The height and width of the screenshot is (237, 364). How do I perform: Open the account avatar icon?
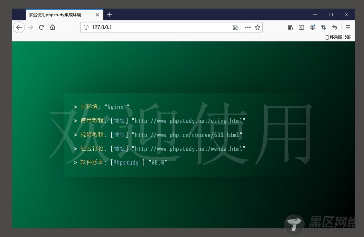point(312,27)
